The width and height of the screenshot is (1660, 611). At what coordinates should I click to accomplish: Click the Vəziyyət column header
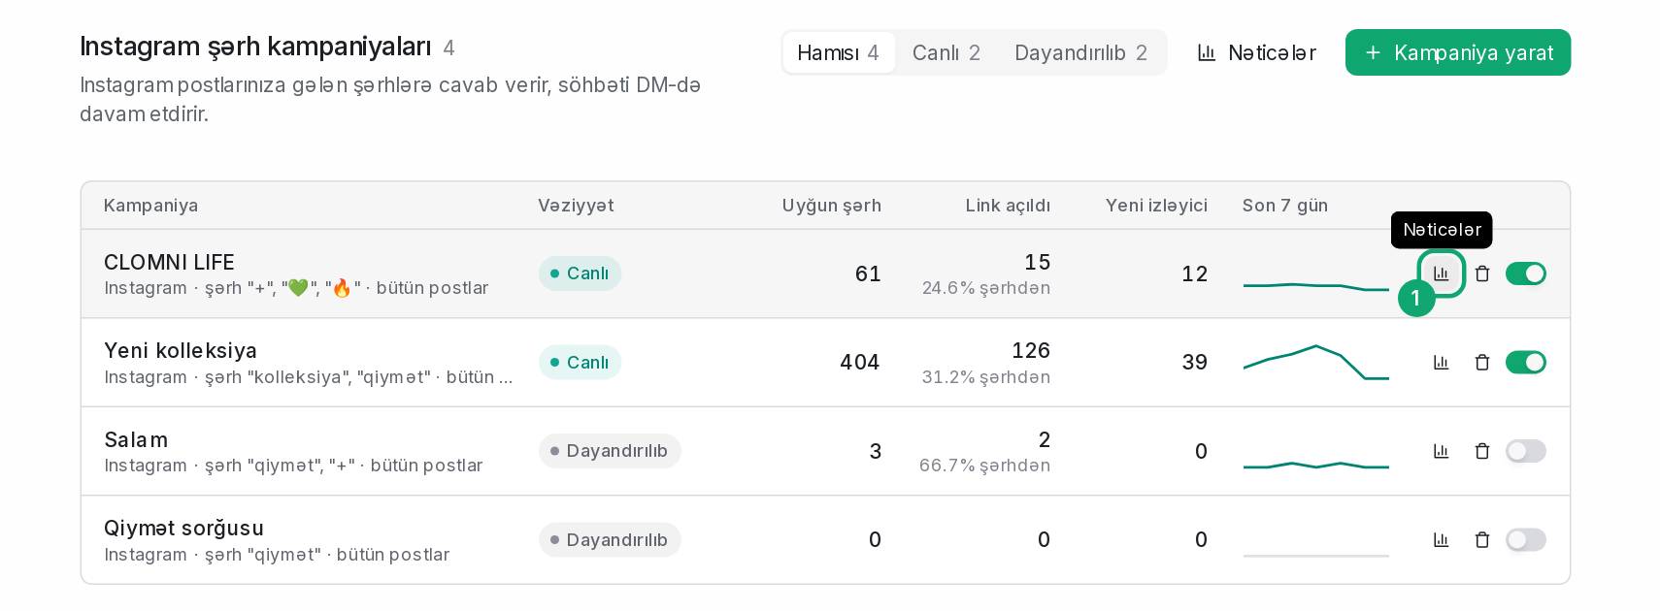[x=576, y=206]
